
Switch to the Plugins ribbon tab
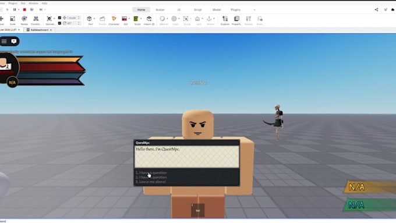236,9
